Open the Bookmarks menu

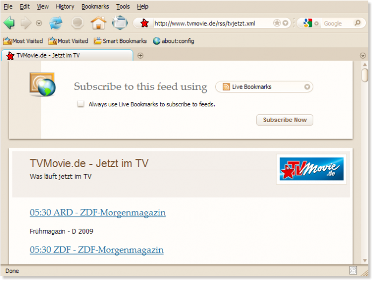95,6
